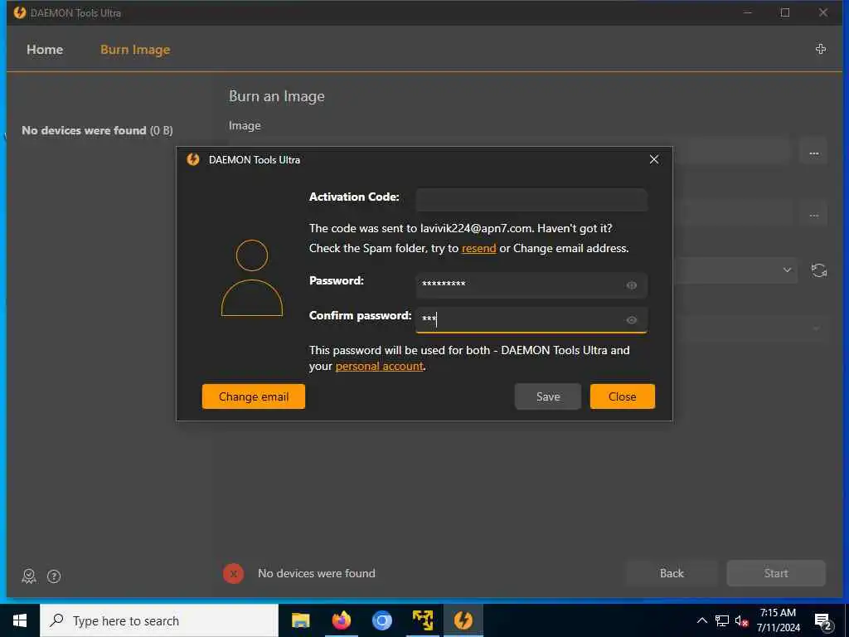849x637 pixels.
Task: Refresh the device list icon
Action: 818,270
